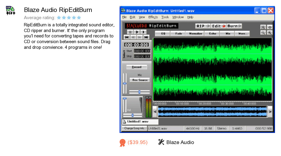Click the Play selection button with bar

click(x=137, y=32)
